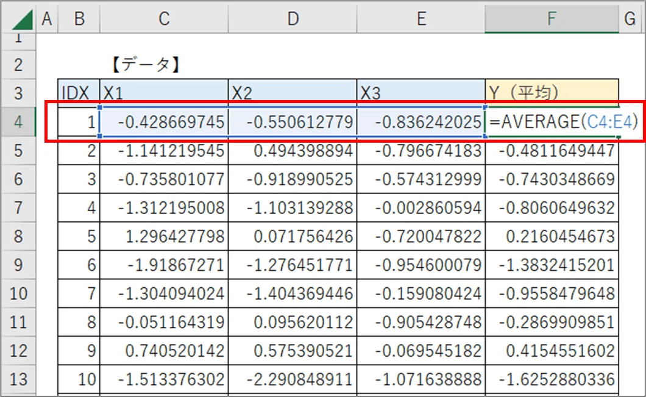Click cell with value -0.918990525
Image resolution: width=646 pixels, height=397 pixels.
coord(293,179)
